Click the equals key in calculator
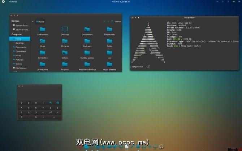This screenshot has height=151, width=242. 54,117
